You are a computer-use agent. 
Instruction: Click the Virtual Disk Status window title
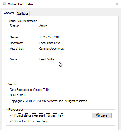coord(21,4)
